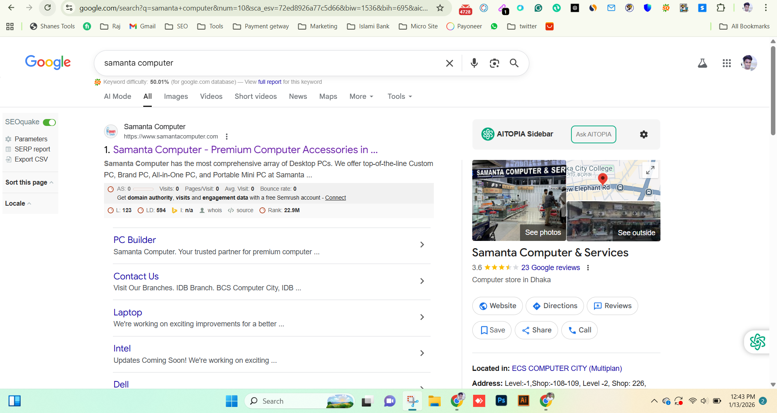Click the scrollbar down arrow
Image resolution: width=777 pixels, height=413 pixels.
(773, 385)
